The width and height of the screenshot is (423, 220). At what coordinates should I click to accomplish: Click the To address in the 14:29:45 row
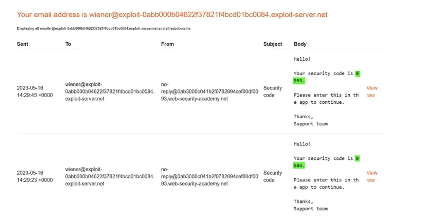coord(110,91)
